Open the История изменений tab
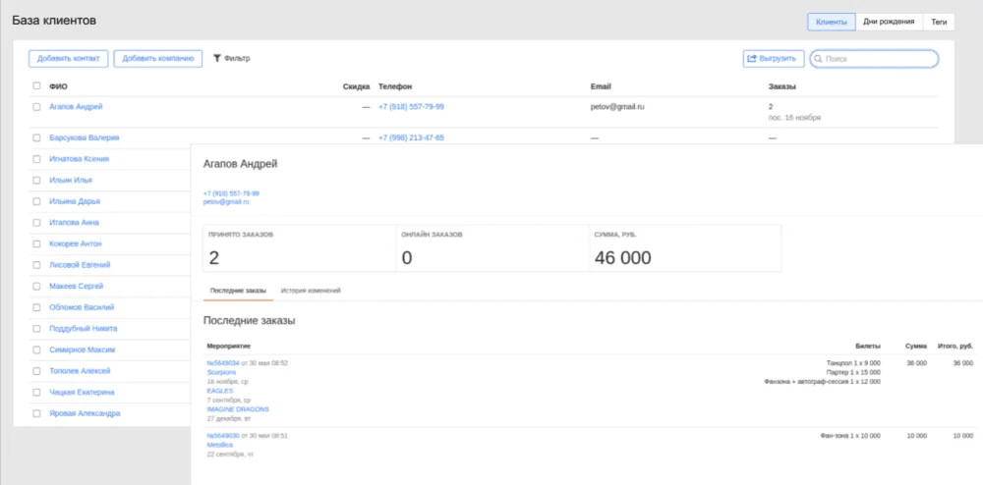The height and width of the screenshot is (485, 983). tap(311, 291)
